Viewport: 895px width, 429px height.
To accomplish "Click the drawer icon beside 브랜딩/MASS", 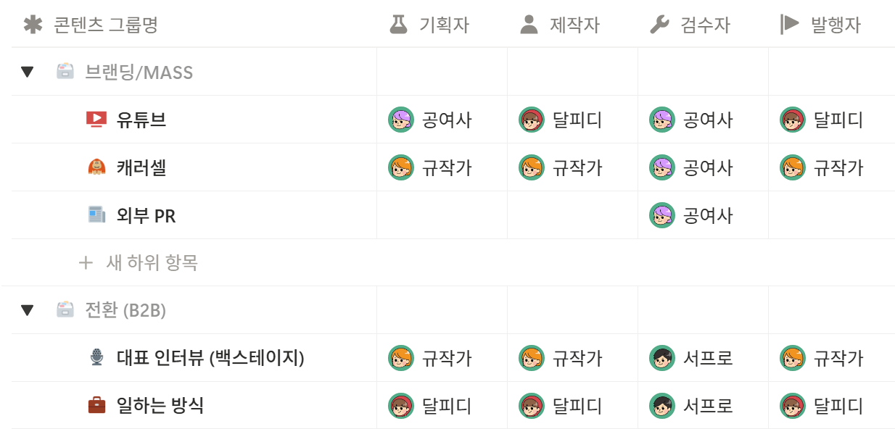I will (x=65, y=72).
